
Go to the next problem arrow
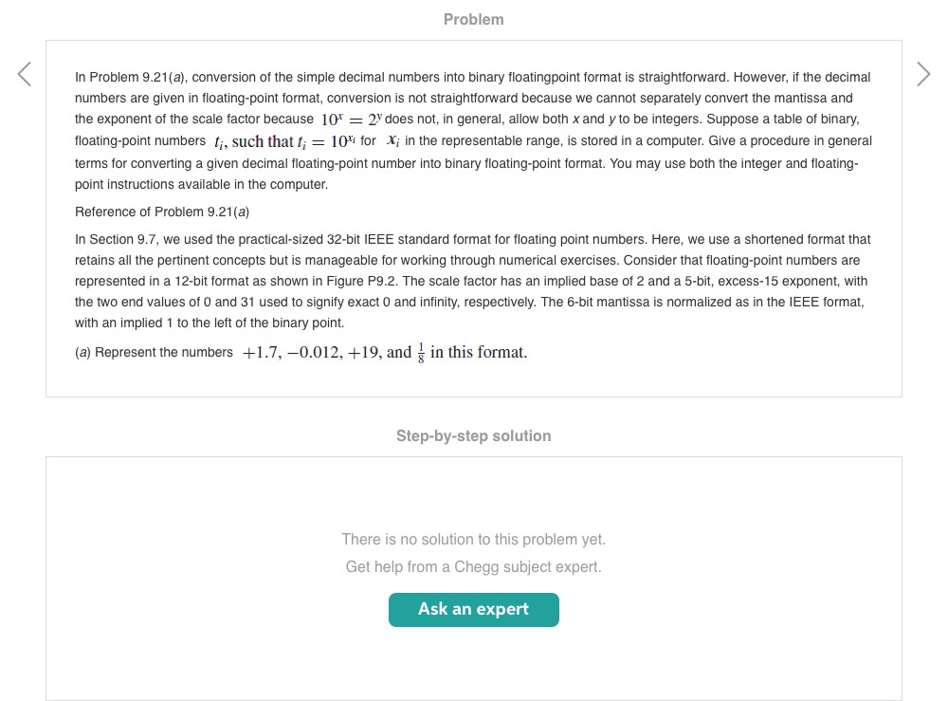(x=923, y=74)
